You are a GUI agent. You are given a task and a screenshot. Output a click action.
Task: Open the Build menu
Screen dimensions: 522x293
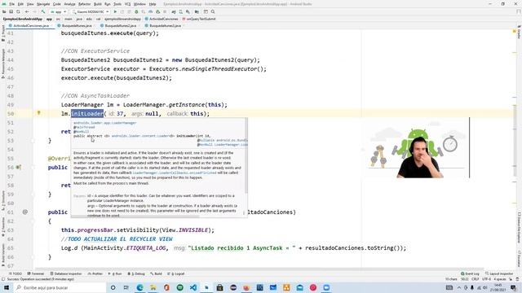coord(98,4)
